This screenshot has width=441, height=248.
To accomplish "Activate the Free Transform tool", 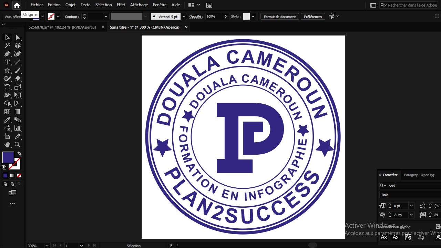I will click(18, 95).
